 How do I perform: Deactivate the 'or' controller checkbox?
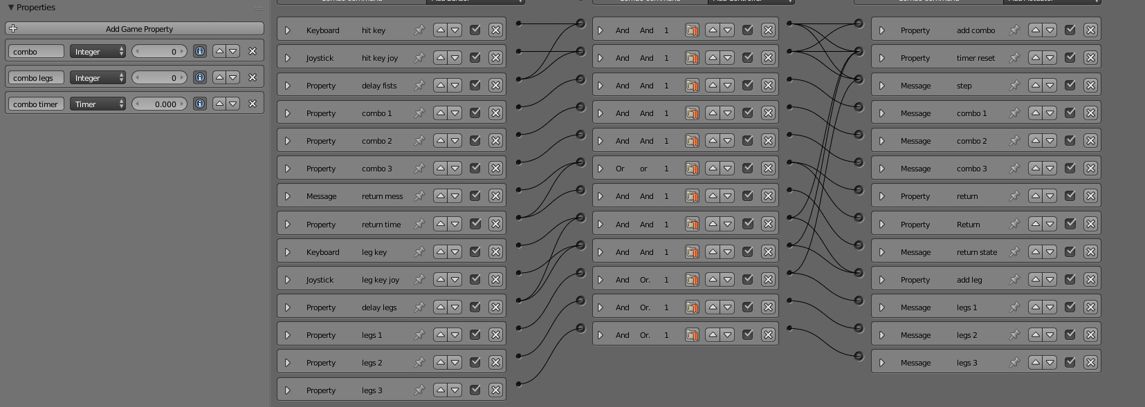747,168
